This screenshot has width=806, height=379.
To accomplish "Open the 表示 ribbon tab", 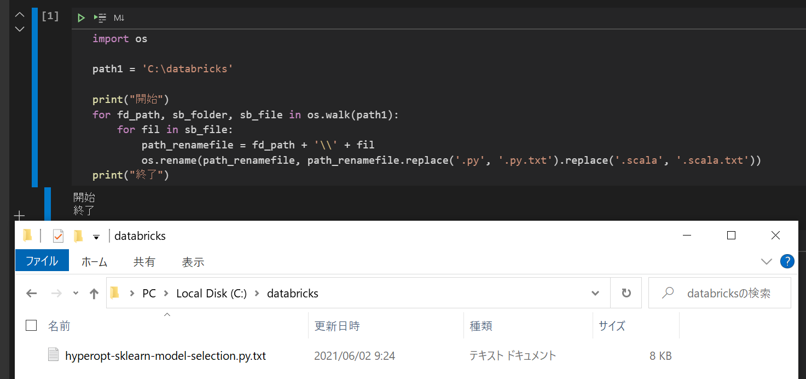I will pos(193,262).
